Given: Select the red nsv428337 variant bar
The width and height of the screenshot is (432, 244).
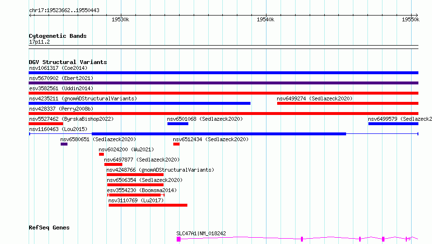Looking at the screenshot, I should pyautogui.click(x=223, y=114).
